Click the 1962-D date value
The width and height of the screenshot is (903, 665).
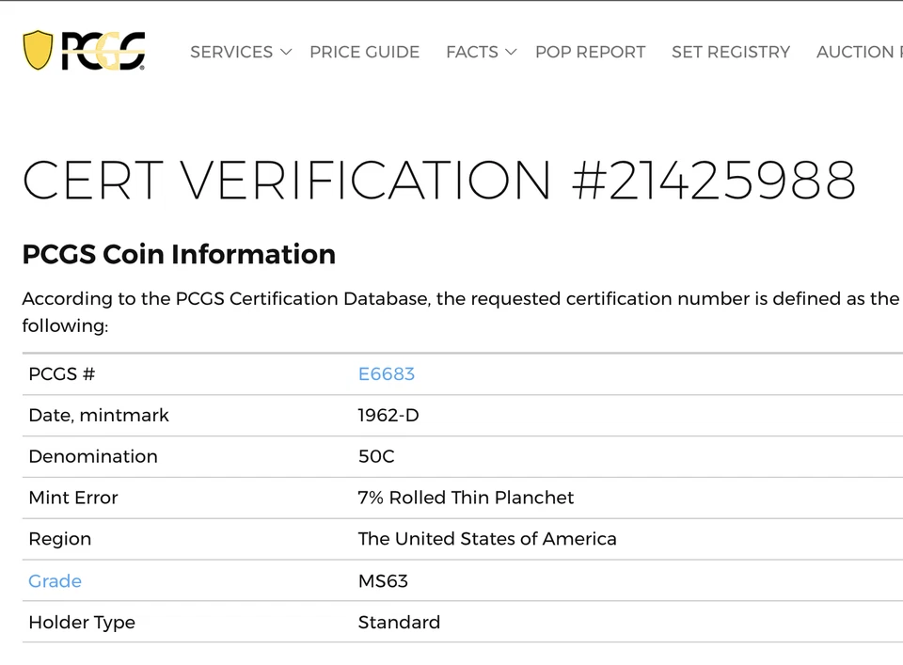[x=388, y=415]
